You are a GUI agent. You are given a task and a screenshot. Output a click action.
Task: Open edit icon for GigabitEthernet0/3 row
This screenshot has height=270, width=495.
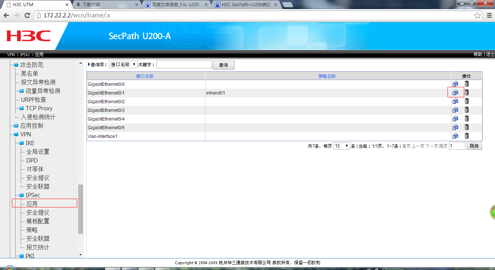(x=455, y=110)
